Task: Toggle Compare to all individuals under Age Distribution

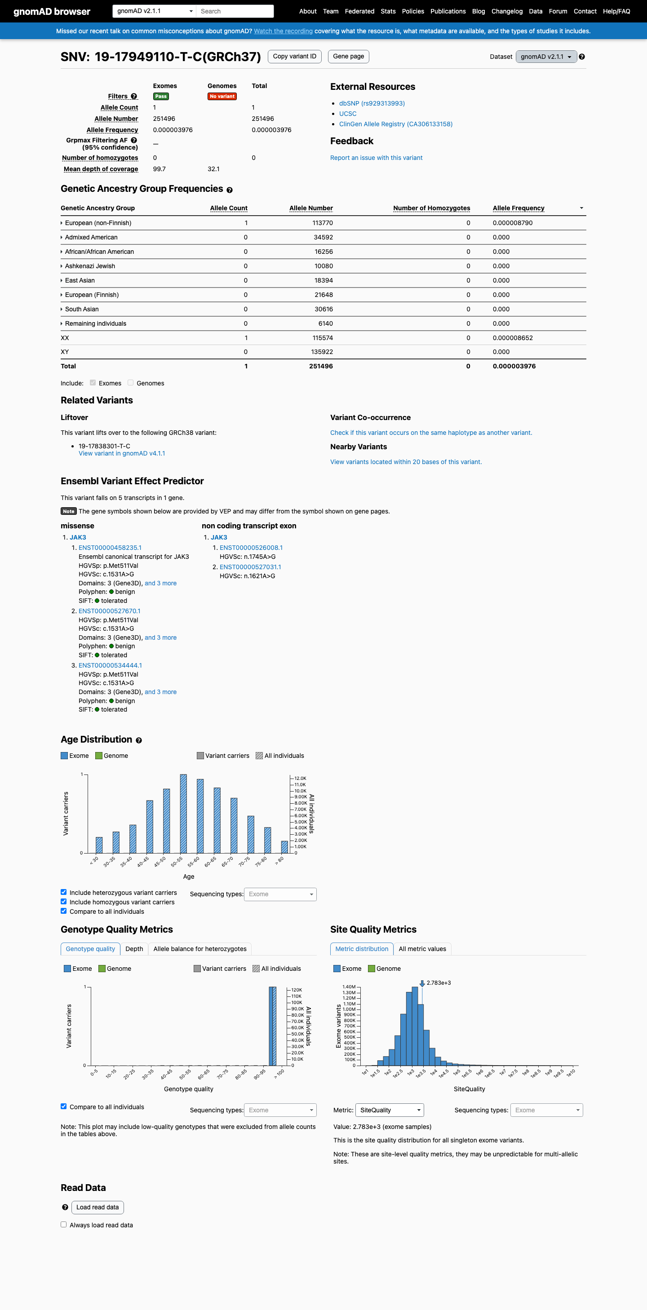Action: [64, 910]
